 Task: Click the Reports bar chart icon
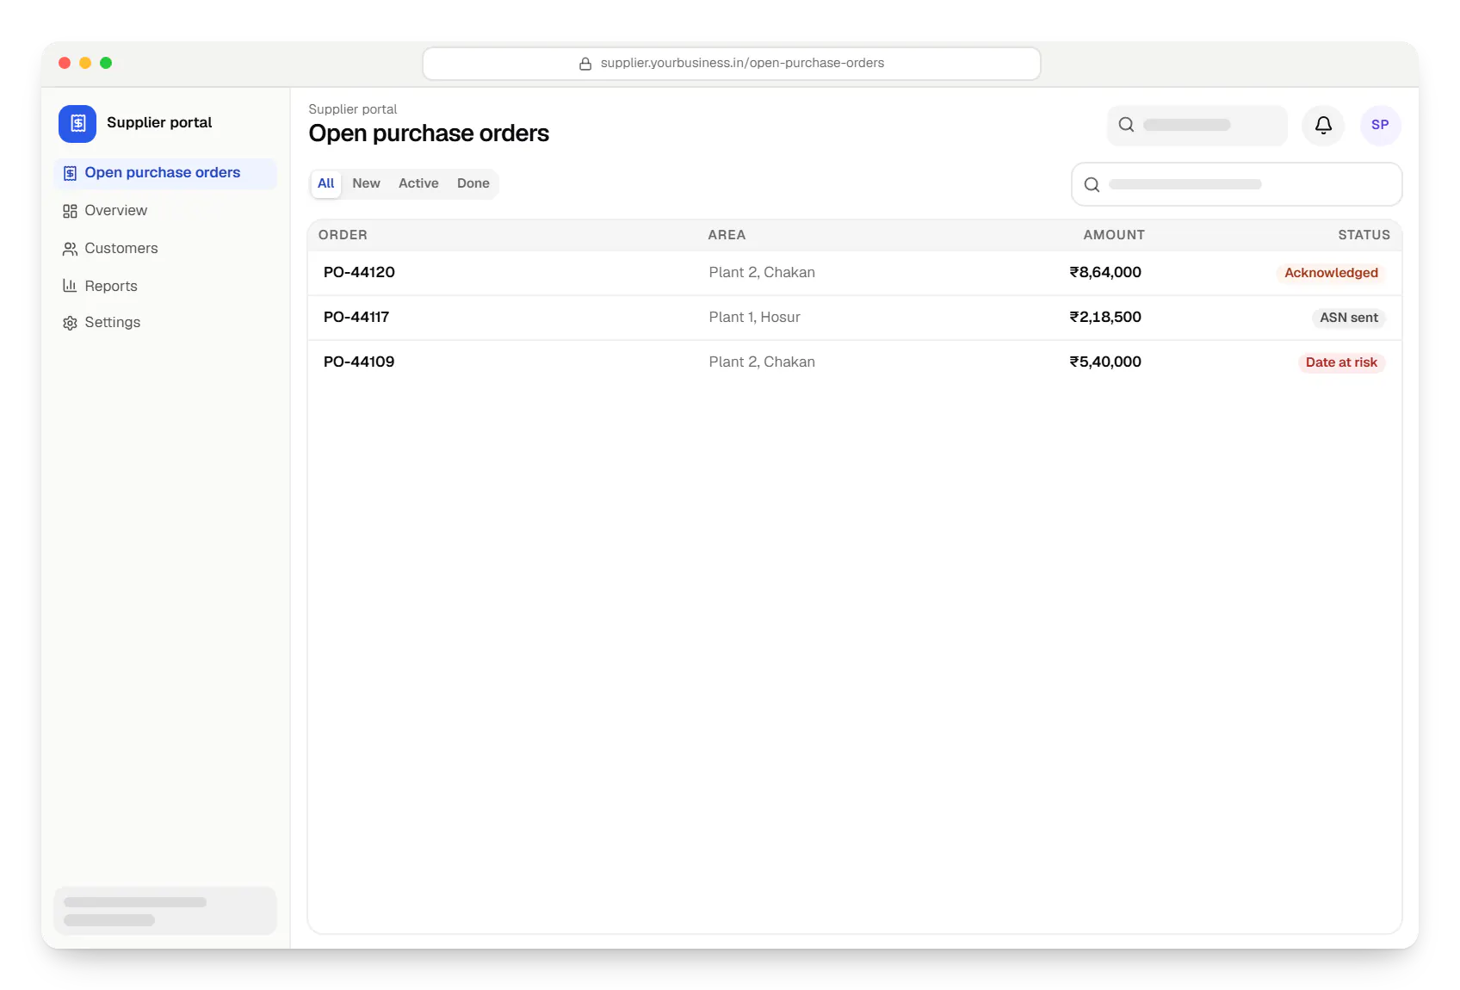(70, 286)
